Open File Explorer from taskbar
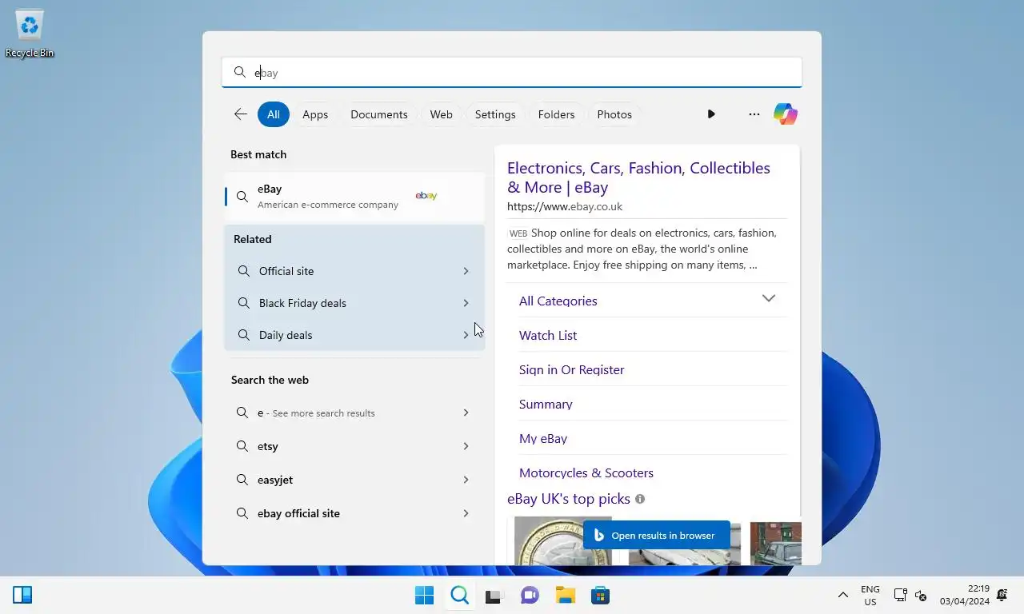Image resolution: width=1024 pixels, height=614 pixels. 566,595
